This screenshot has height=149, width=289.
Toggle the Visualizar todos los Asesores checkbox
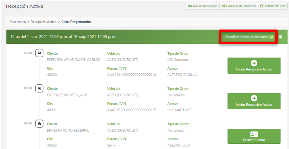click(272, 37)
